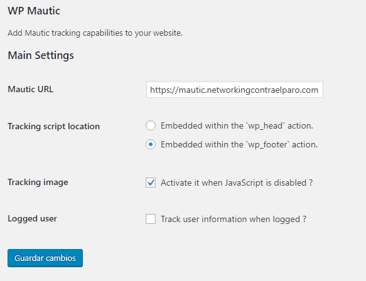Click the 'Tracking image' row label
This screenshot has height=281, width=366.
tap(38, 182)
